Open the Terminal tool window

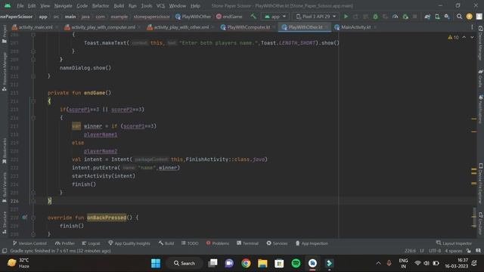point(247,243)
